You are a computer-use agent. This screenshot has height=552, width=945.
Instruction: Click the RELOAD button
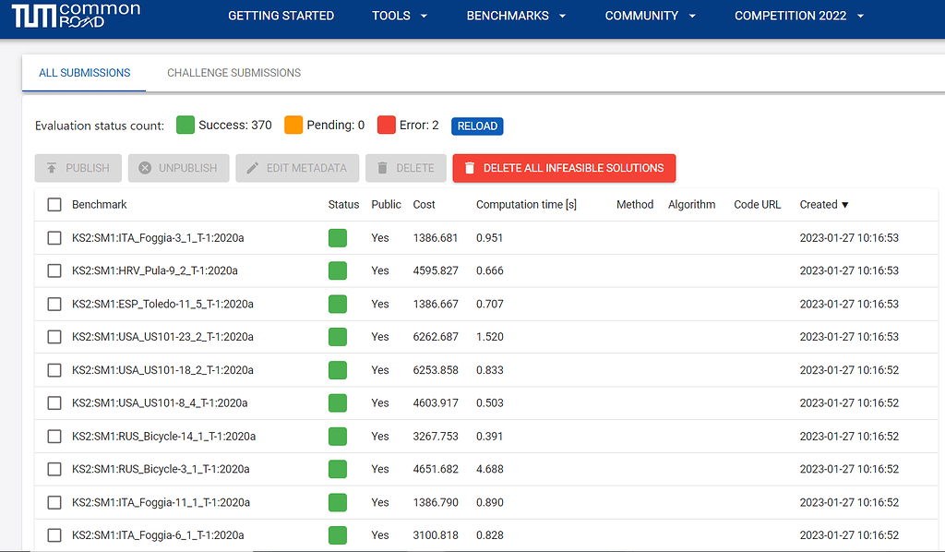coord(477,126)
